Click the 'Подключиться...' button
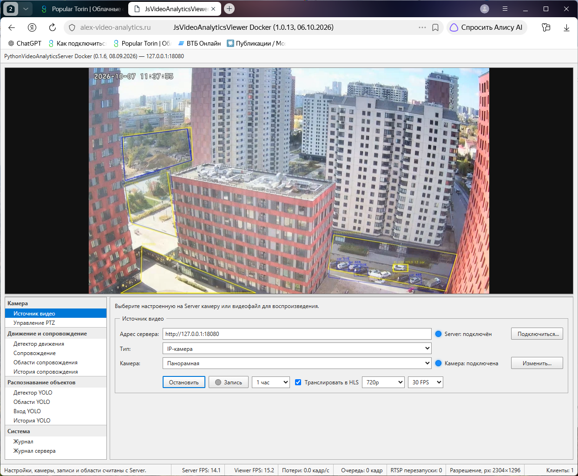578x476 pixels. (x=537, y=334)
